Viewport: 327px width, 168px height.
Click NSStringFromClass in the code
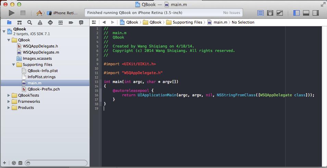pyautogui.click(x=236, y=95)
